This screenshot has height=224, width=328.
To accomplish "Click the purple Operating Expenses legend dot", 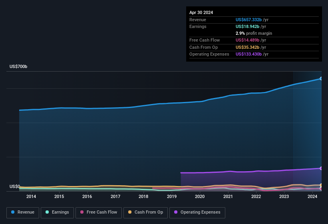I will (x=176, y=212).
